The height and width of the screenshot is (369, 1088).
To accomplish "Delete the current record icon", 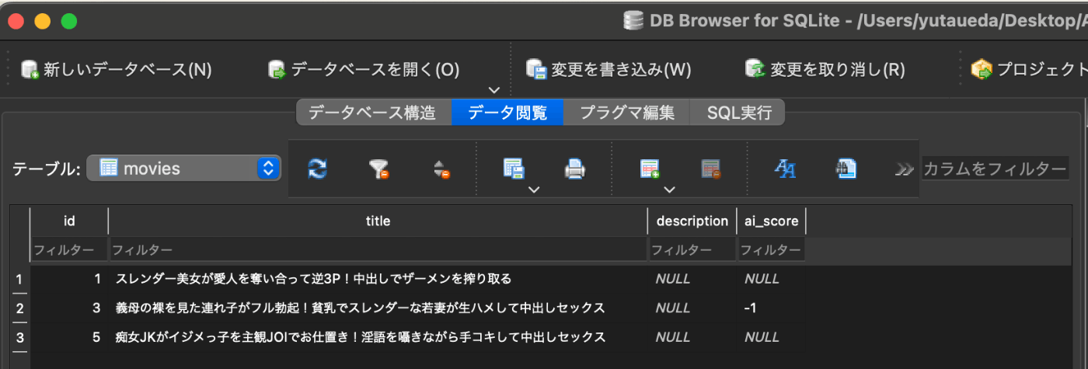I will [x=710, y=169].
